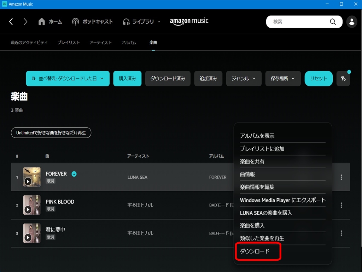This screenshot has width=362, height=272.
Task: Choose 楽曲を購入 menu item
Action: coord(282,226)
